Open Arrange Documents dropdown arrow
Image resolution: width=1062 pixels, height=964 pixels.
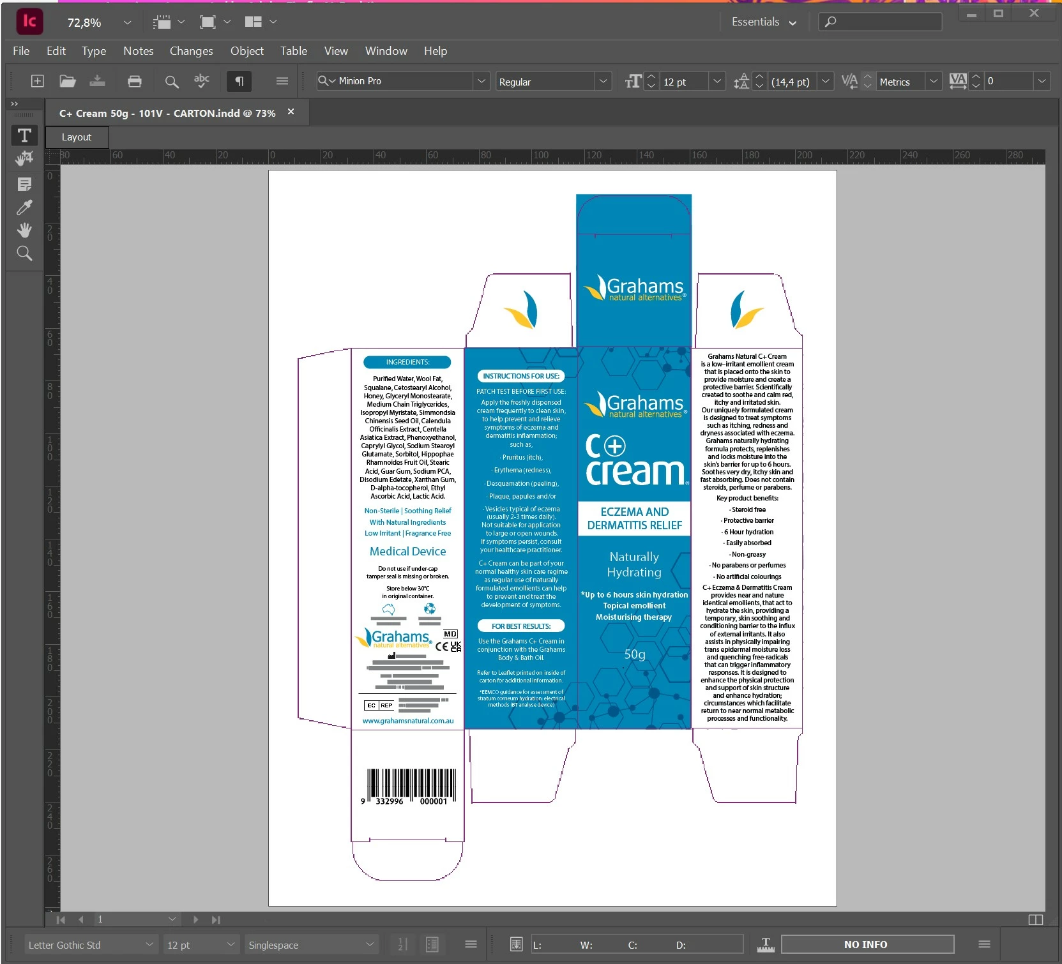pyautogui.click(x=273, y=22)
